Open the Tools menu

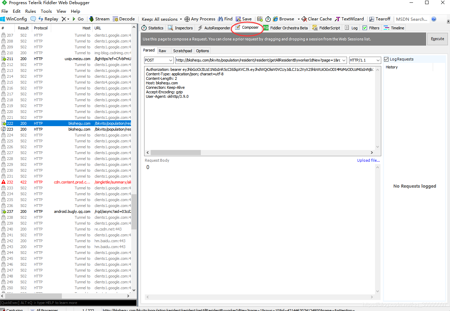tap(46, 11)
